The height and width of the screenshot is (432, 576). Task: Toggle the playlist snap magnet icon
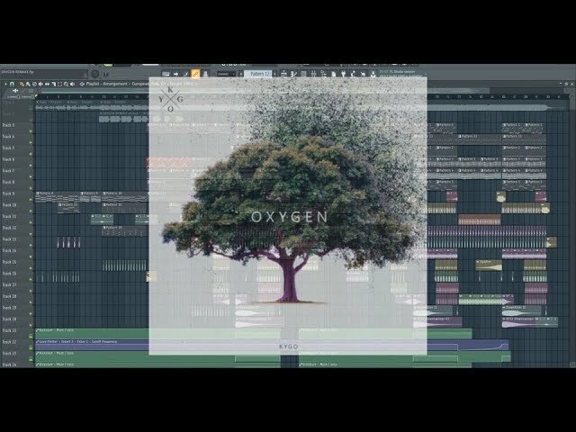12,84
